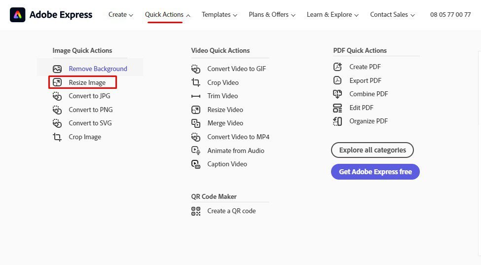Click the Explore all categories button
481x265 pixels.
pos(372,150)
